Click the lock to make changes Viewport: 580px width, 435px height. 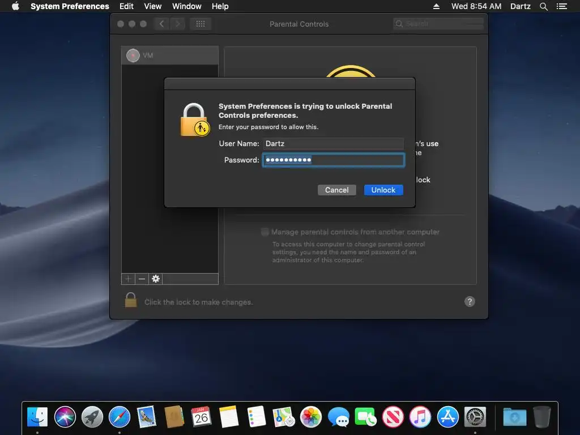[x=131, y=300]
